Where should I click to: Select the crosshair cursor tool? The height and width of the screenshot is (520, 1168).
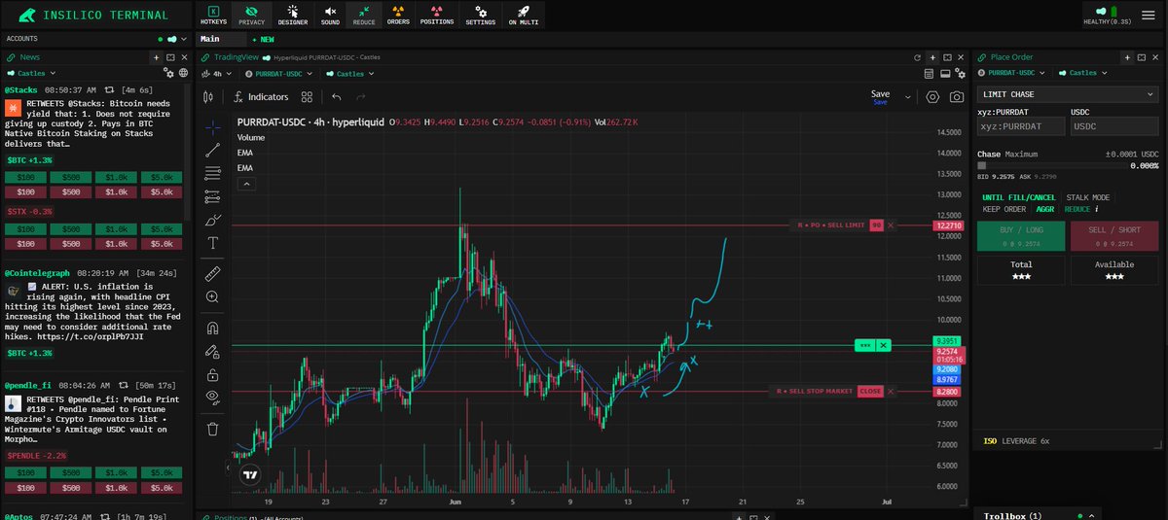pos(213,127)
